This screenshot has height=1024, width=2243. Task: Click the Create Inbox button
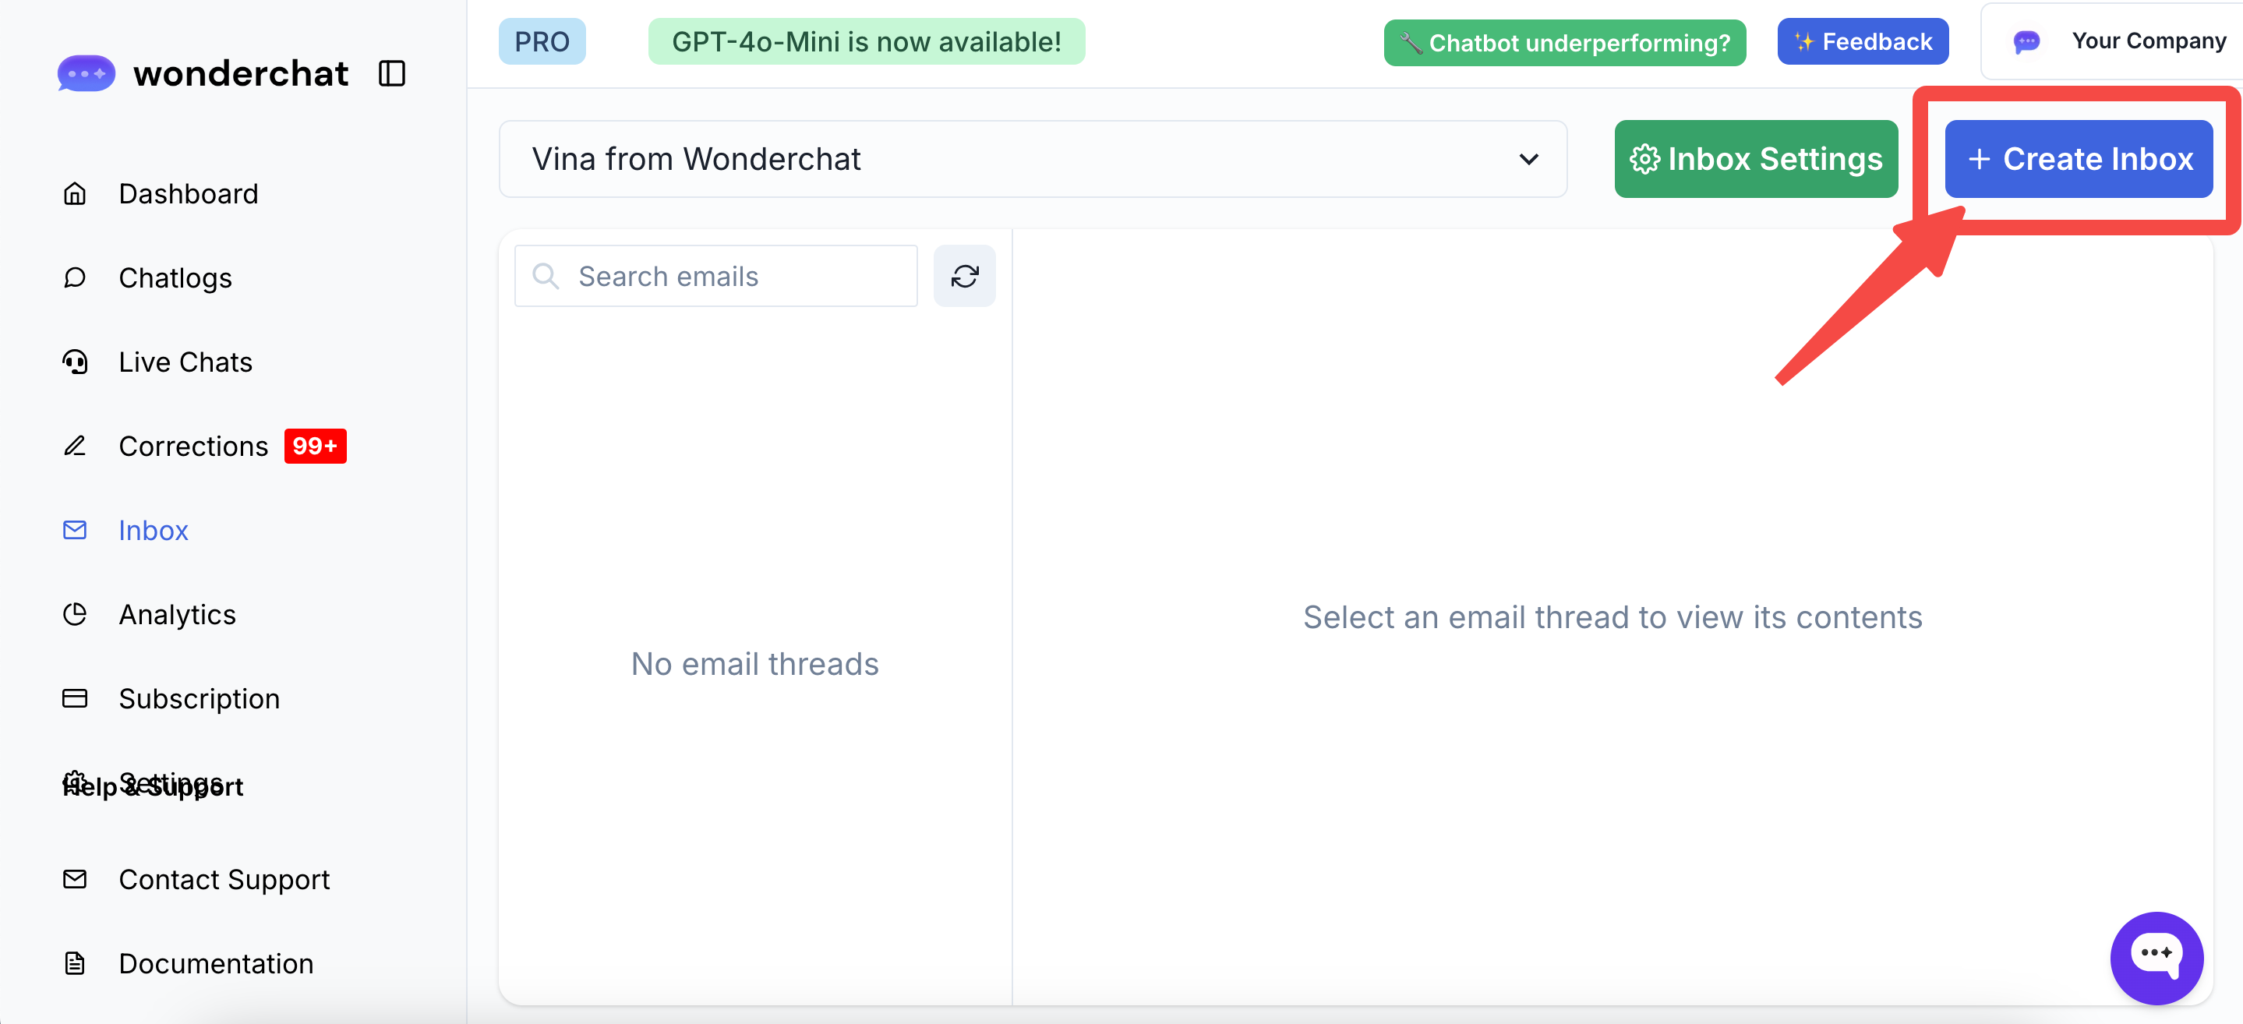coord(2079,159)
